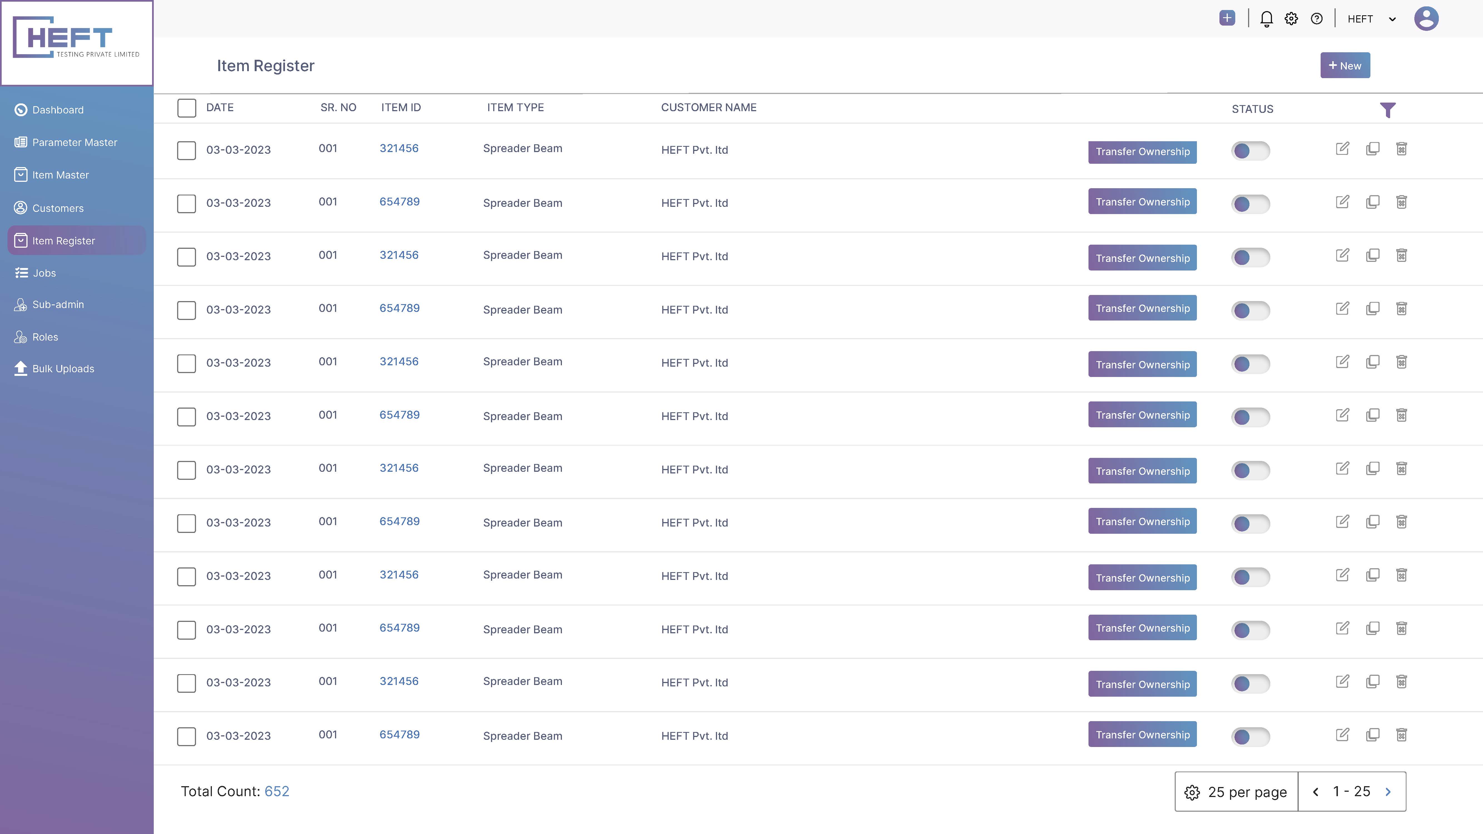This screenshot has height=834, width=1483.
Task: Click the STATUS column header
Action: (x=1252, y=109)
